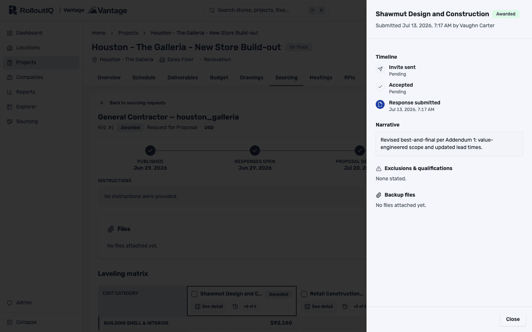The width and height of the screenshot is (532, 332).
Task: Open Companies from the sidebar
Action: coord(41,77)
